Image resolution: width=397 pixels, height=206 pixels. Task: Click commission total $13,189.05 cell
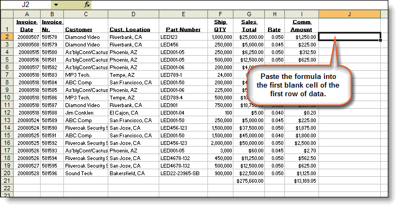pyautogui.click(x=302, y=181)
